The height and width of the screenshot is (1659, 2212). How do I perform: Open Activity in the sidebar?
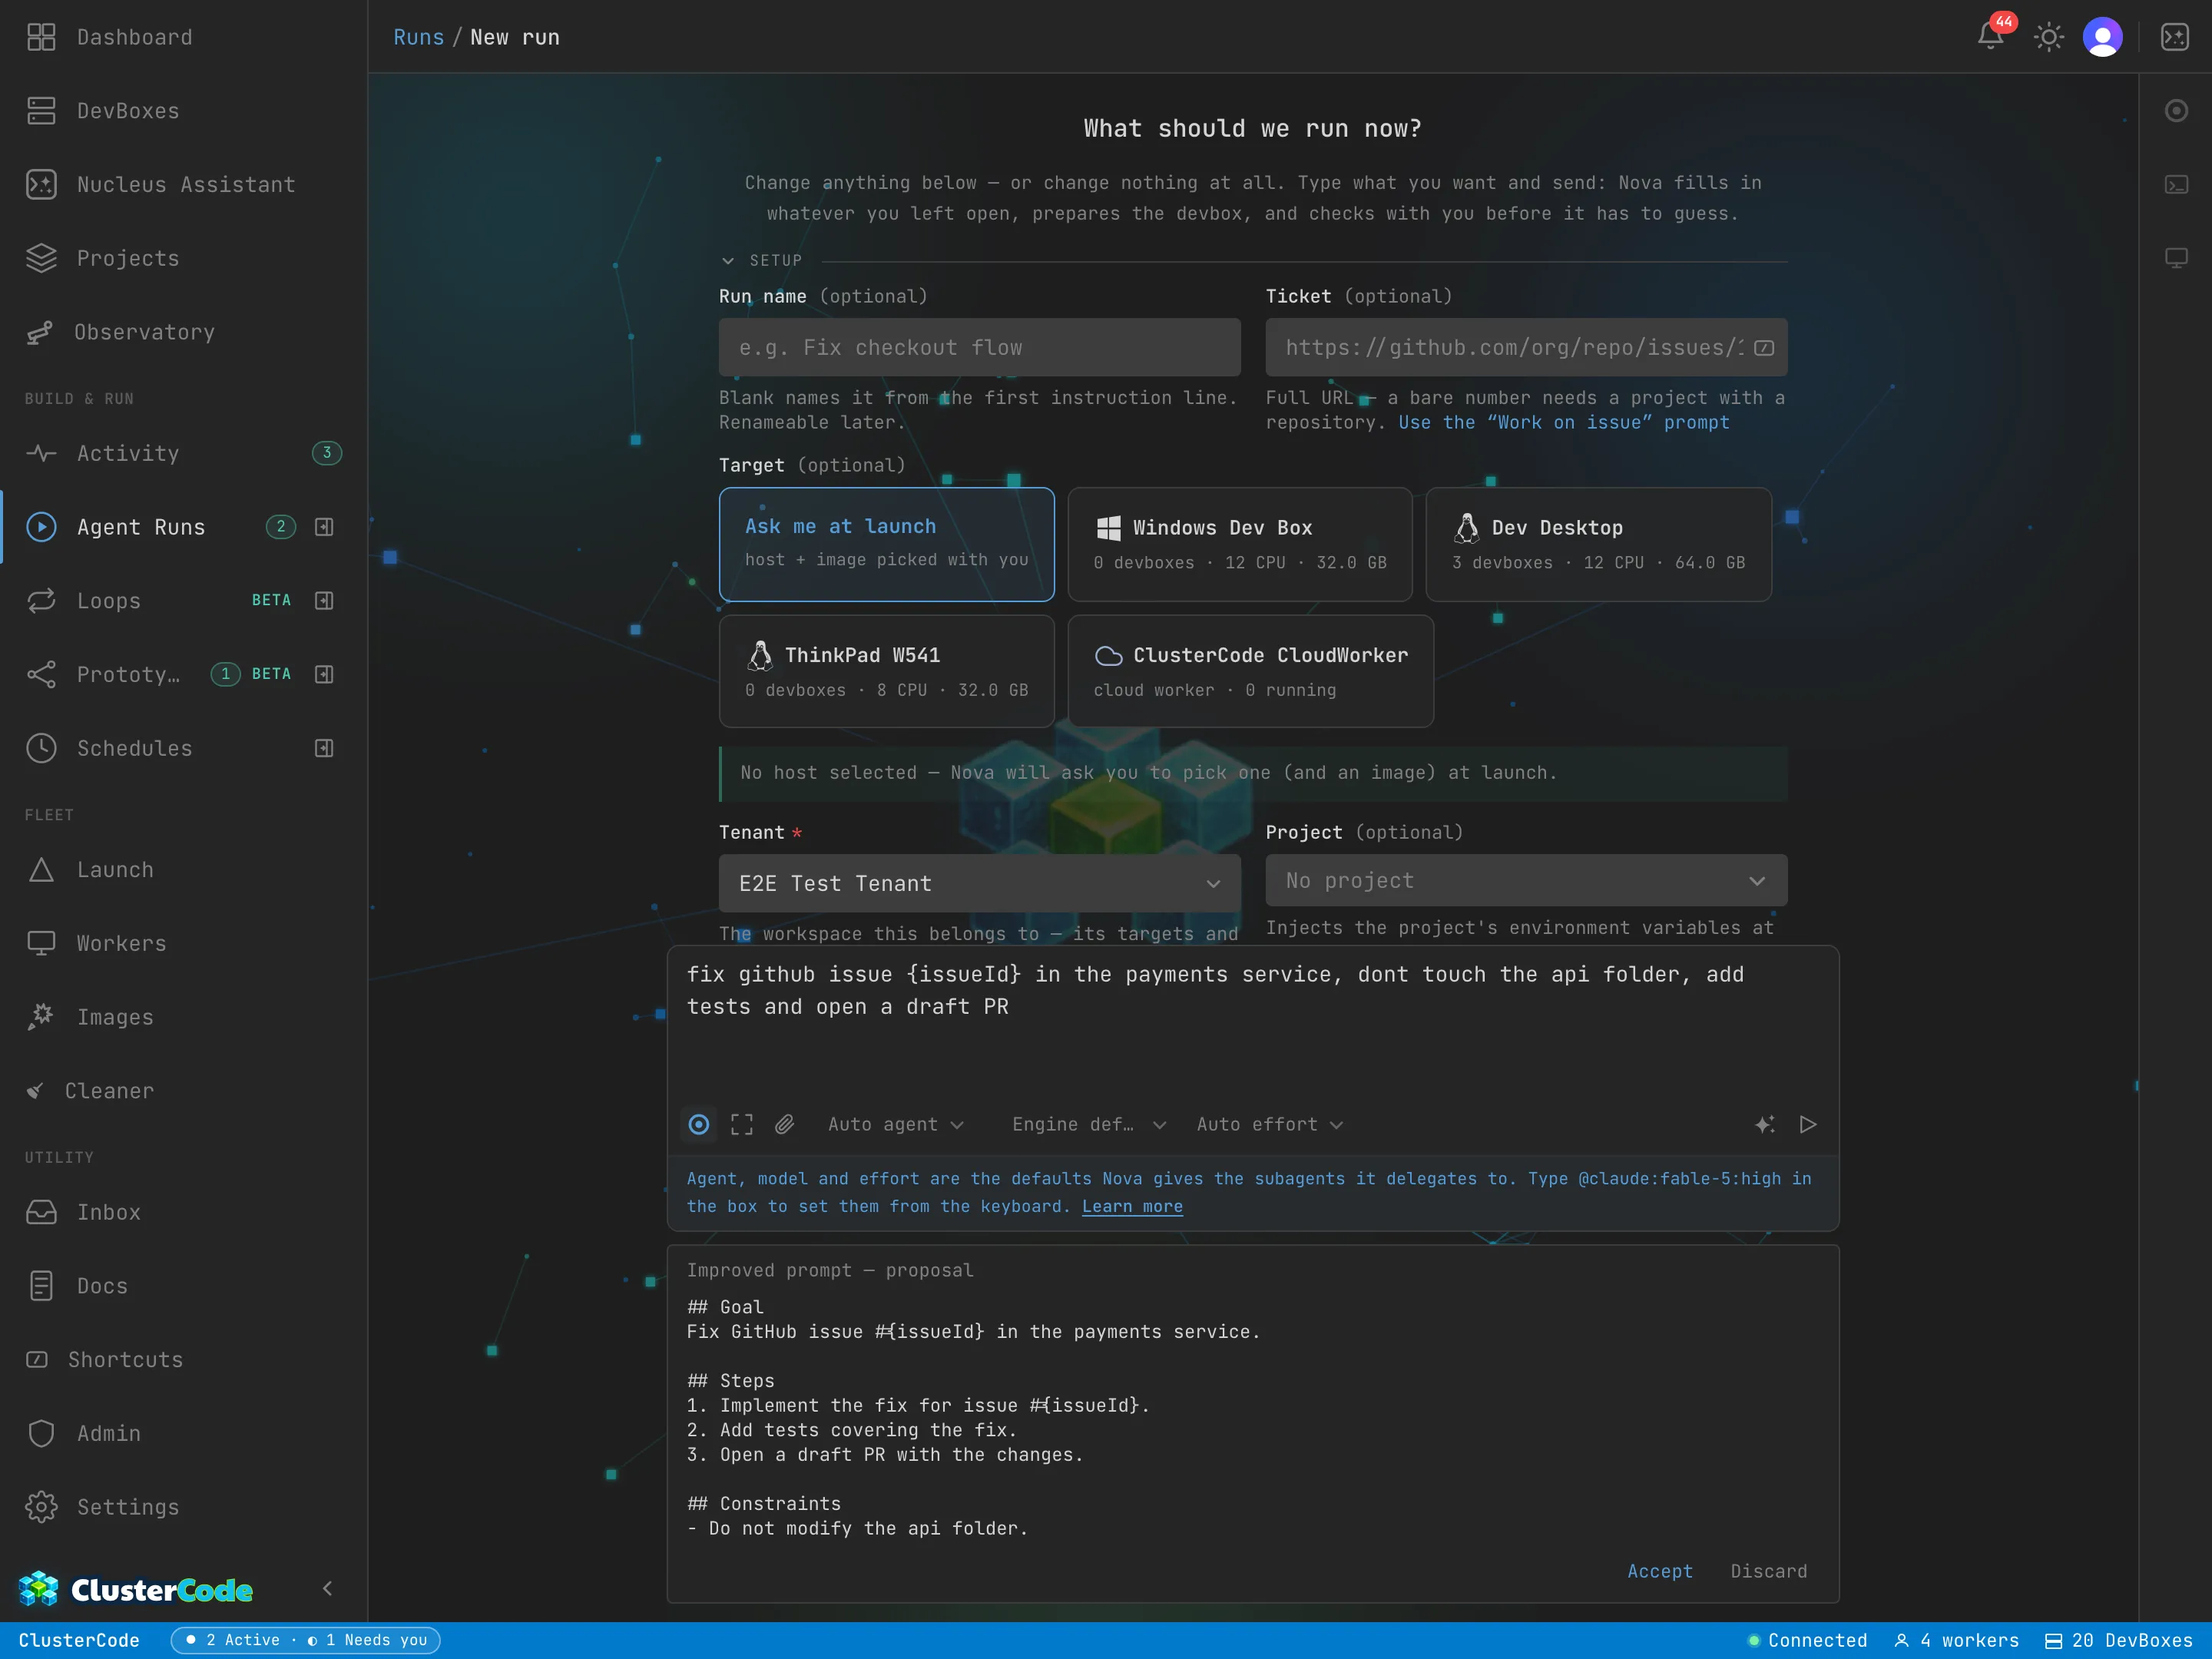[x=183, y=453]
